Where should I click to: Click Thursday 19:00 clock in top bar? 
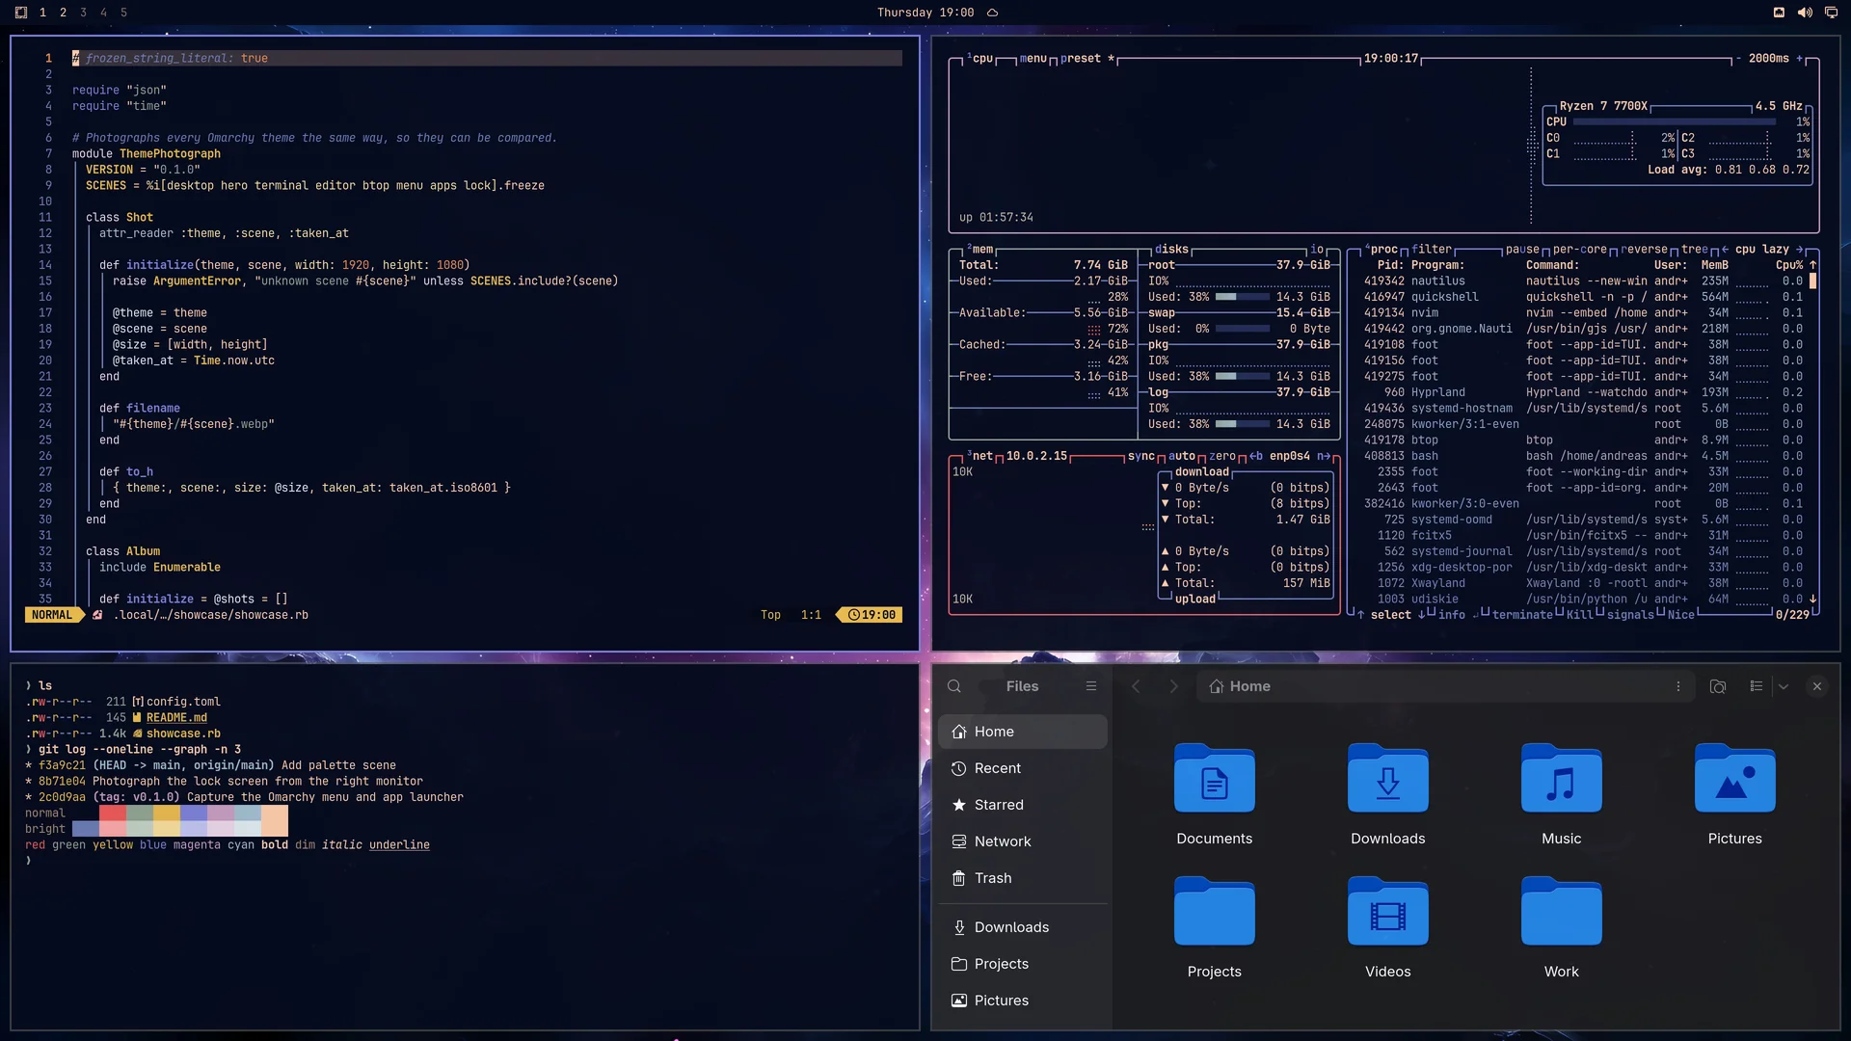click(925, 13)
